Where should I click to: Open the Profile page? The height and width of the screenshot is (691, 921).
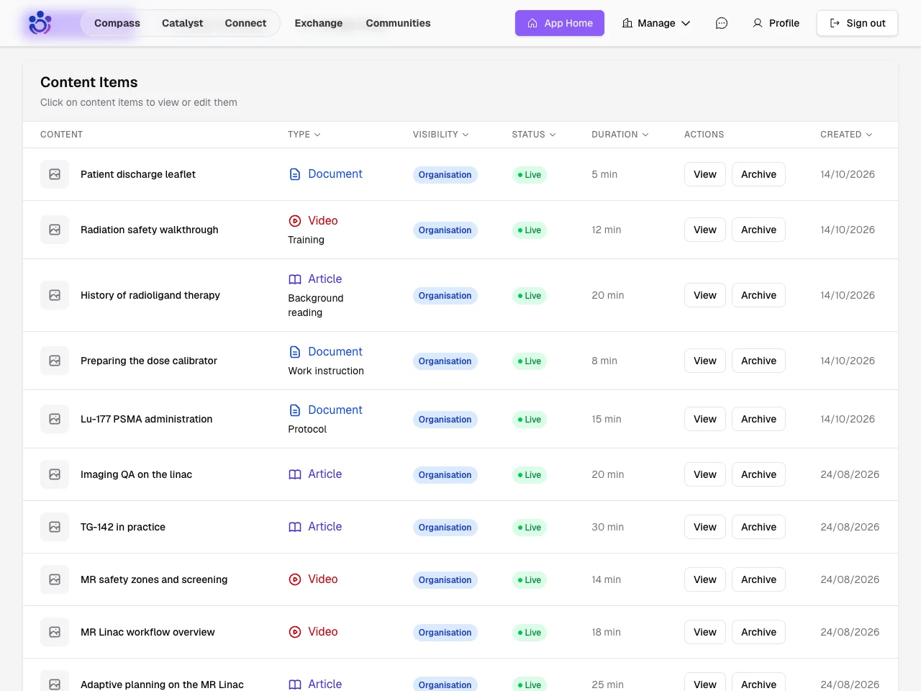776,23
